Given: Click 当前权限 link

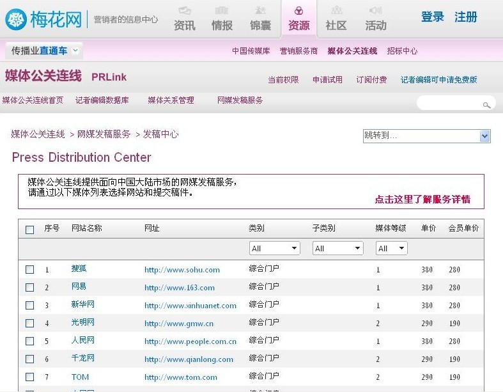Looking at the screenshot, I should pos(283,80).
